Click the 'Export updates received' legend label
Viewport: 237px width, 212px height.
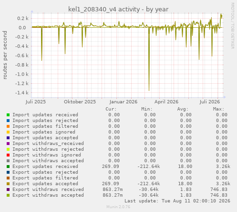tap(45, 167)
